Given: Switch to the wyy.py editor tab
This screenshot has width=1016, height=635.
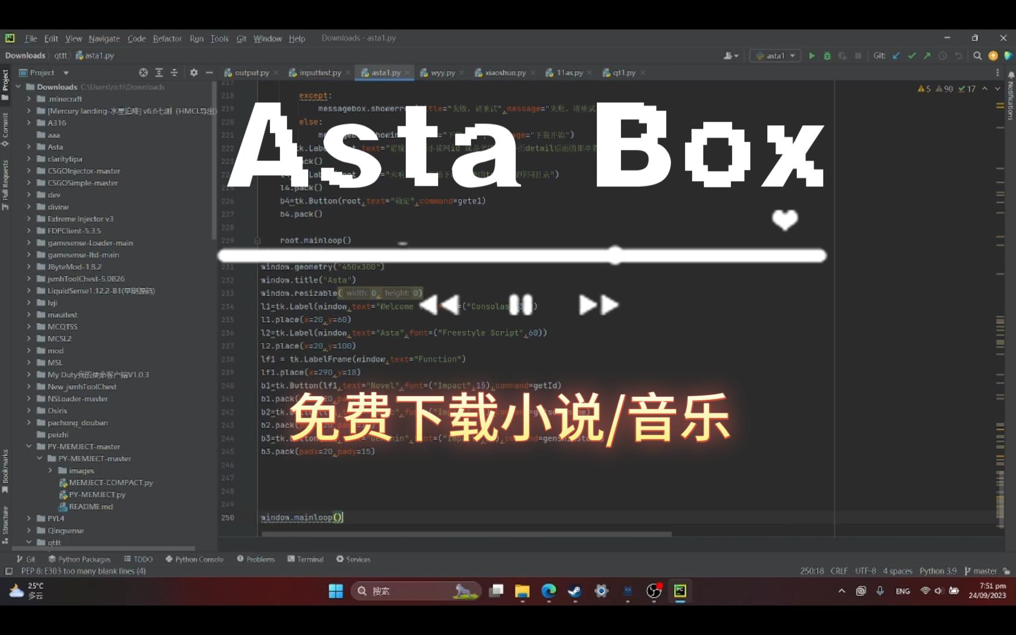Looking at the screenshot, I should pos(442,72).
